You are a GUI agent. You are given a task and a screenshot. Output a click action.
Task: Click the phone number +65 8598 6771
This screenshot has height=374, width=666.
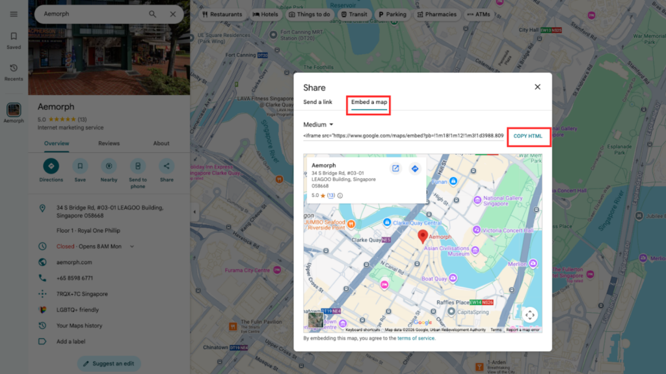coord(75,278)
